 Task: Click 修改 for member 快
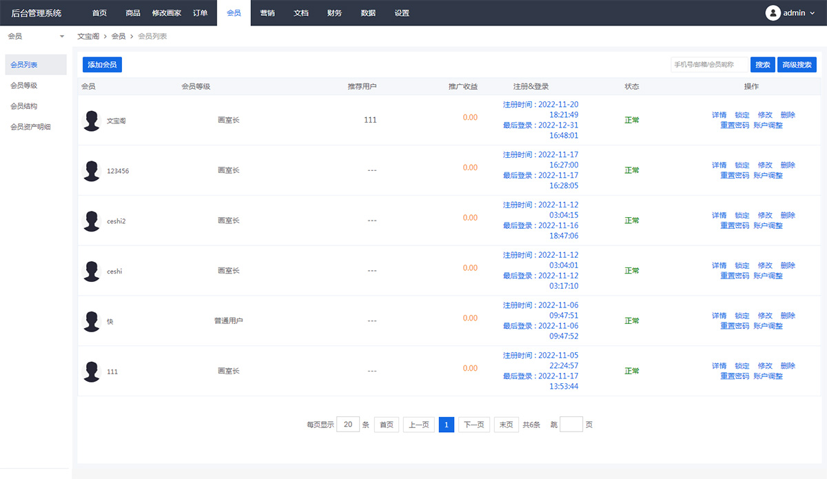click(765, 316)
